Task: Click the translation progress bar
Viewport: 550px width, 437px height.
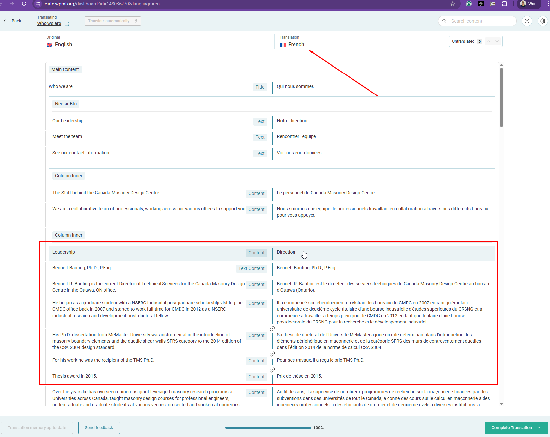Action: [x=268, y=428]
